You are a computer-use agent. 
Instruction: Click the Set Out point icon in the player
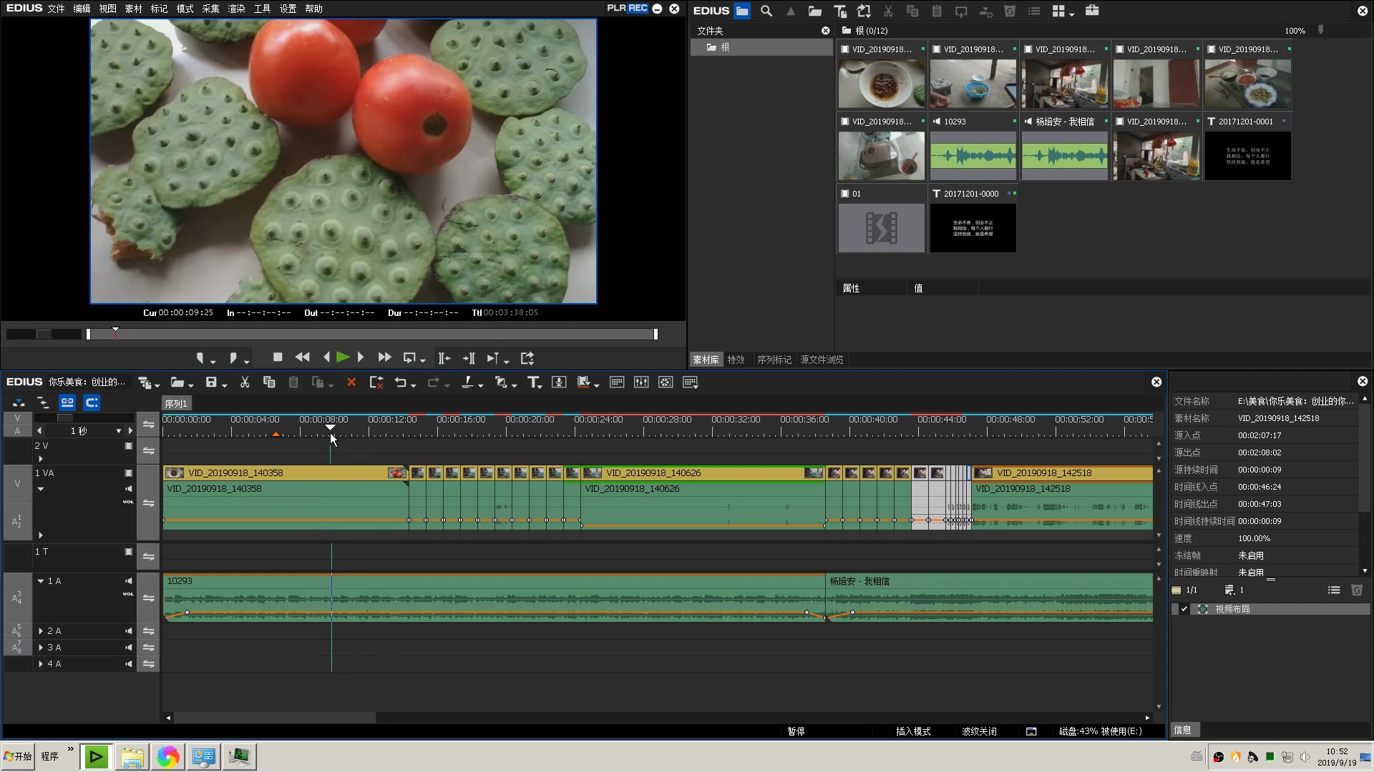click(233, 358)
